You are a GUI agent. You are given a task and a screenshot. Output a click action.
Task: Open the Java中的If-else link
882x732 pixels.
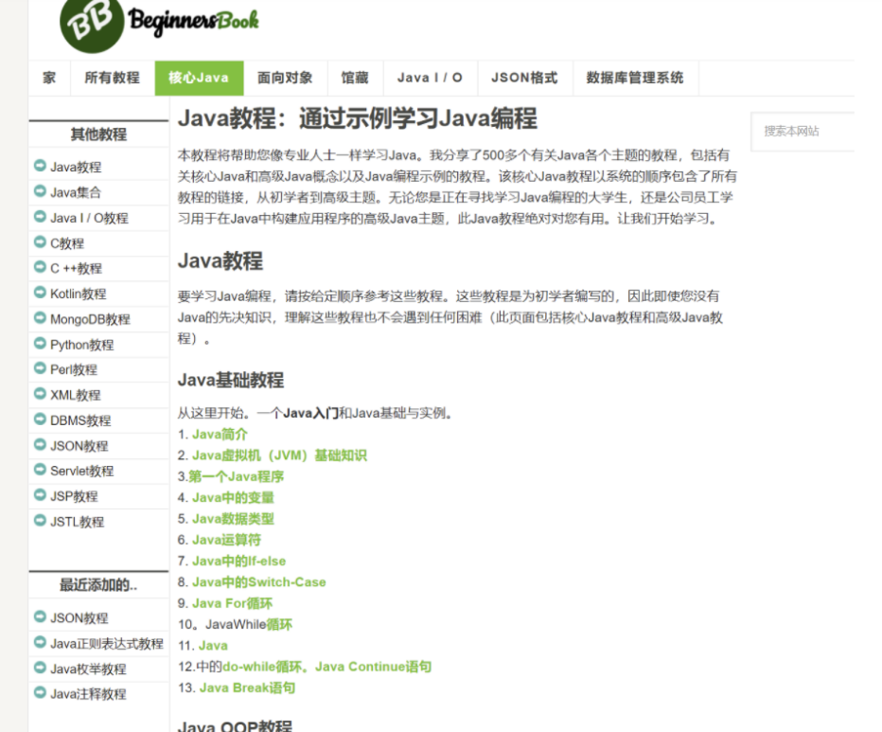(x=239, y=561)
